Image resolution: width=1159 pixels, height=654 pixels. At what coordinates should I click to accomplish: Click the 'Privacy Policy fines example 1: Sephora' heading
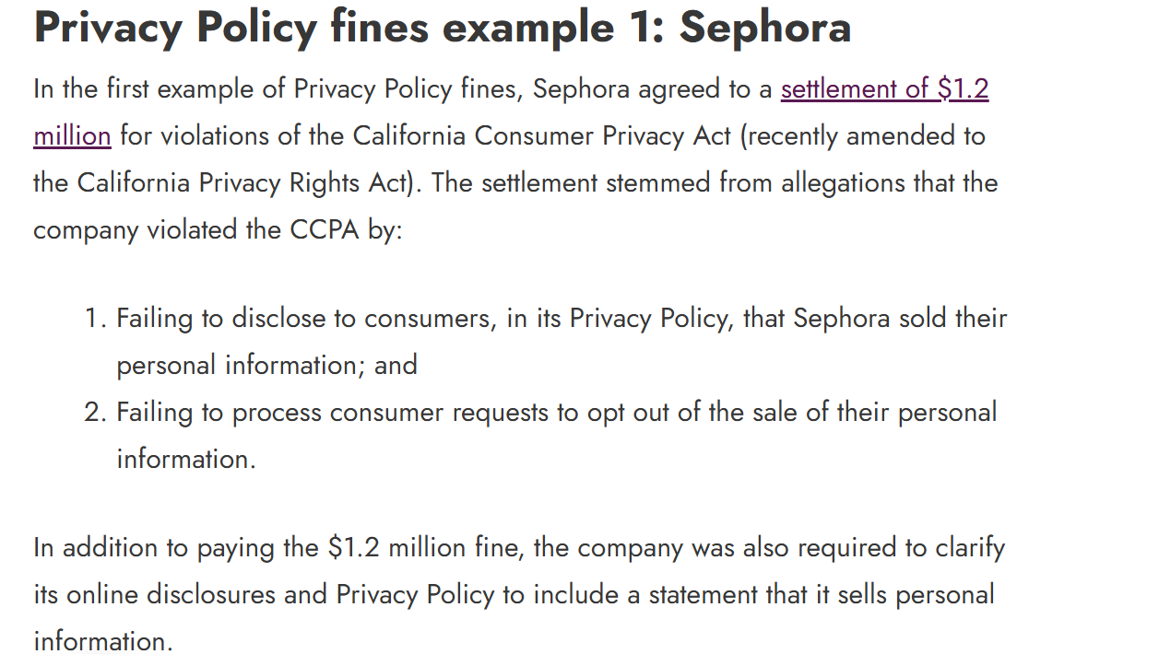point(443,27)
